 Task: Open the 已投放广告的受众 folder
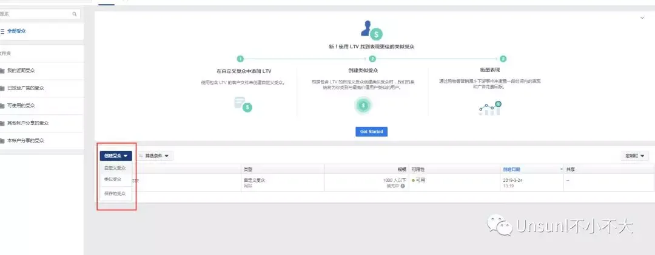[x=25, y=88]
